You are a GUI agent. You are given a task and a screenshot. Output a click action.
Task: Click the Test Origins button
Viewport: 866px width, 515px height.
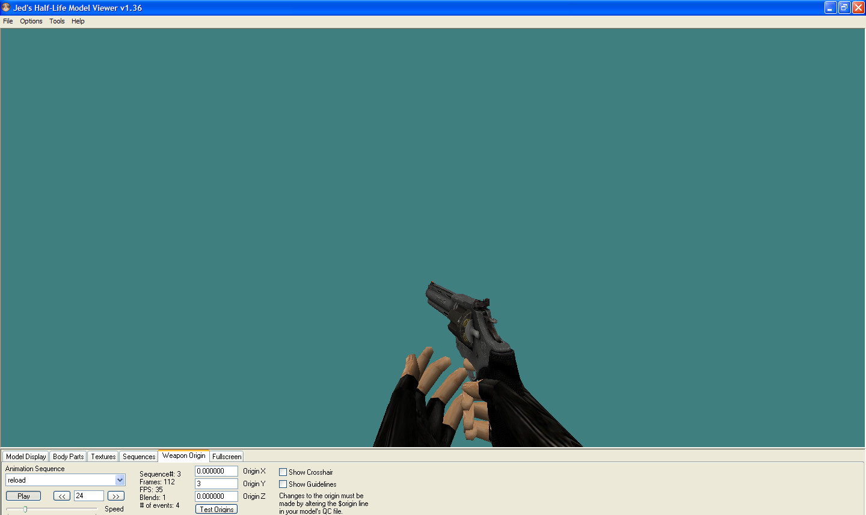tap(216, 509)
